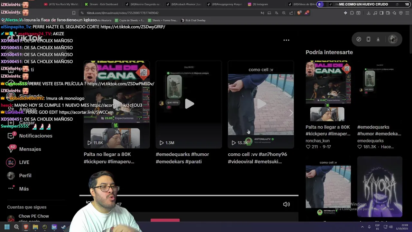Expand the system tray hidden icons chevron
The image size is (412, 232).
(x=362, y=227)
